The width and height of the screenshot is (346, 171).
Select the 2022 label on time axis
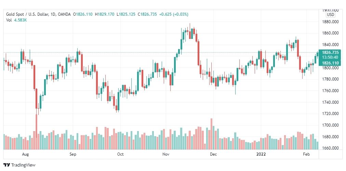click(261, 154)
